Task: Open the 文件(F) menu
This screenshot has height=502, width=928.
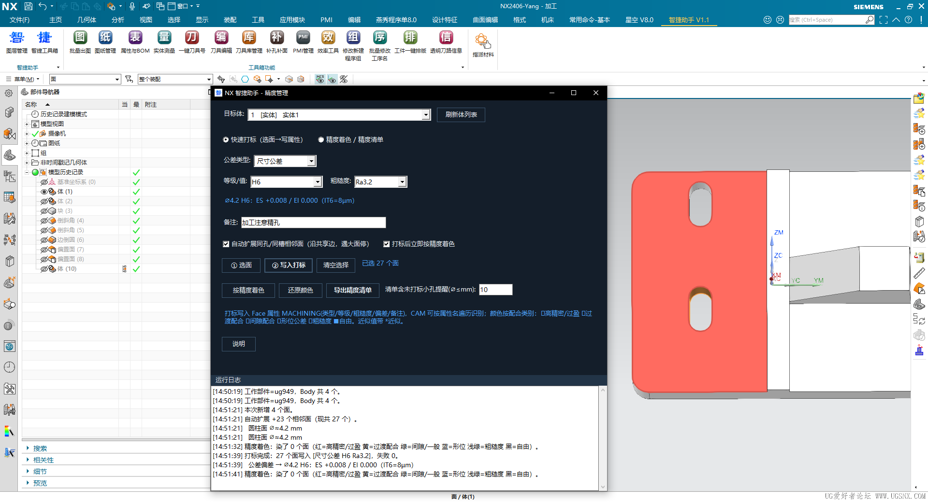Action: (19, 20)
